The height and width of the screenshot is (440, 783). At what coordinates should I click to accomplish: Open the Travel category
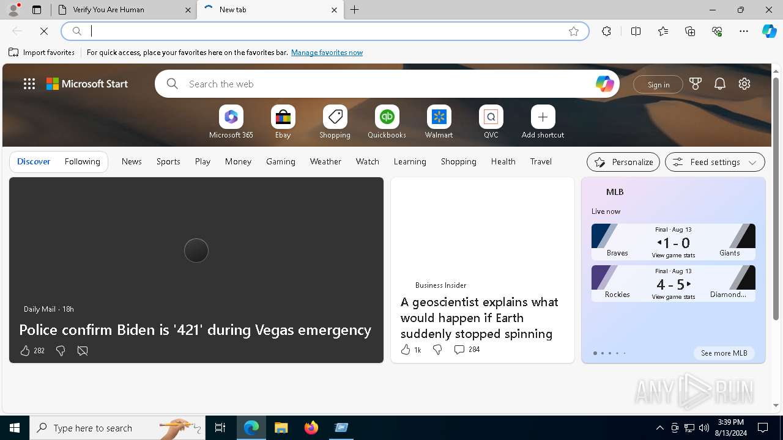coord(541,161)
